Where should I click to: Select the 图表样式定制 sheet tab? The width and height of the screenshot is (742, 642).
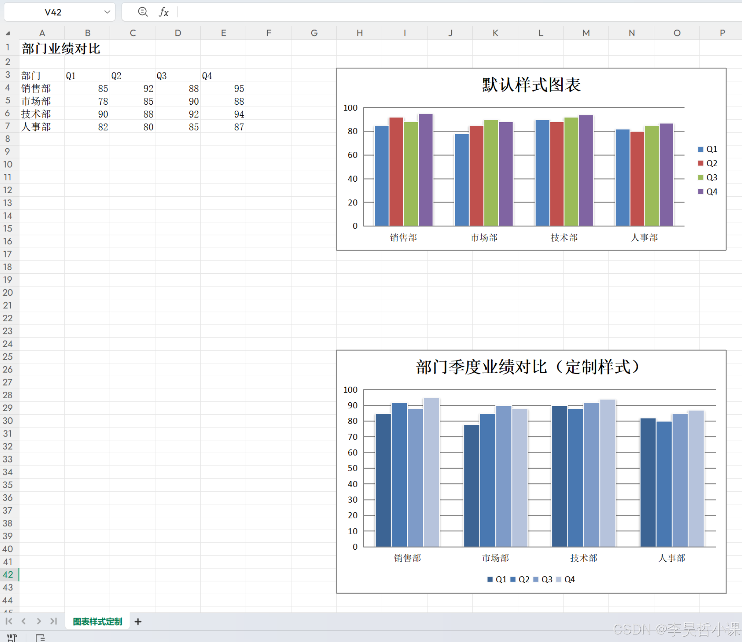[x=98, y=622]
